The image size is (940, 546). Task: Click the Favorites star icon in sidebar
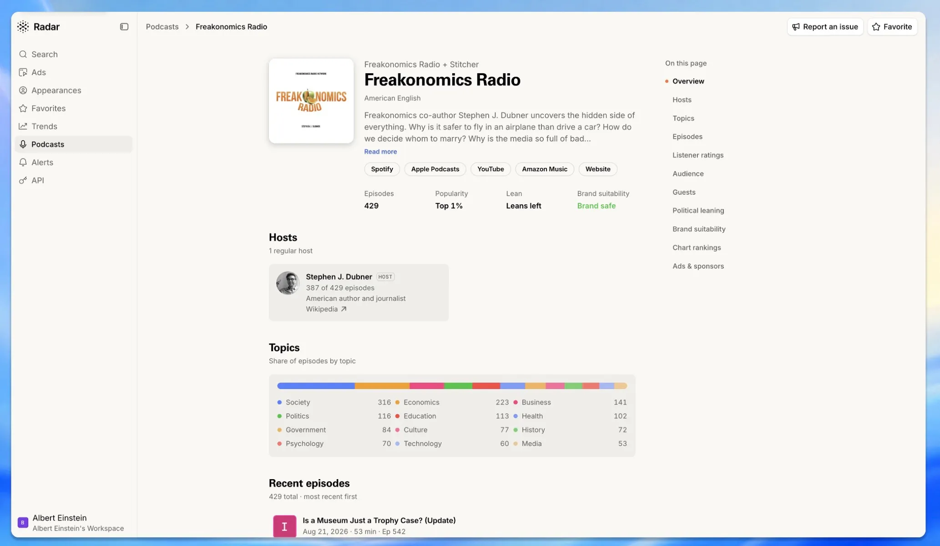[x=23, y=108]
